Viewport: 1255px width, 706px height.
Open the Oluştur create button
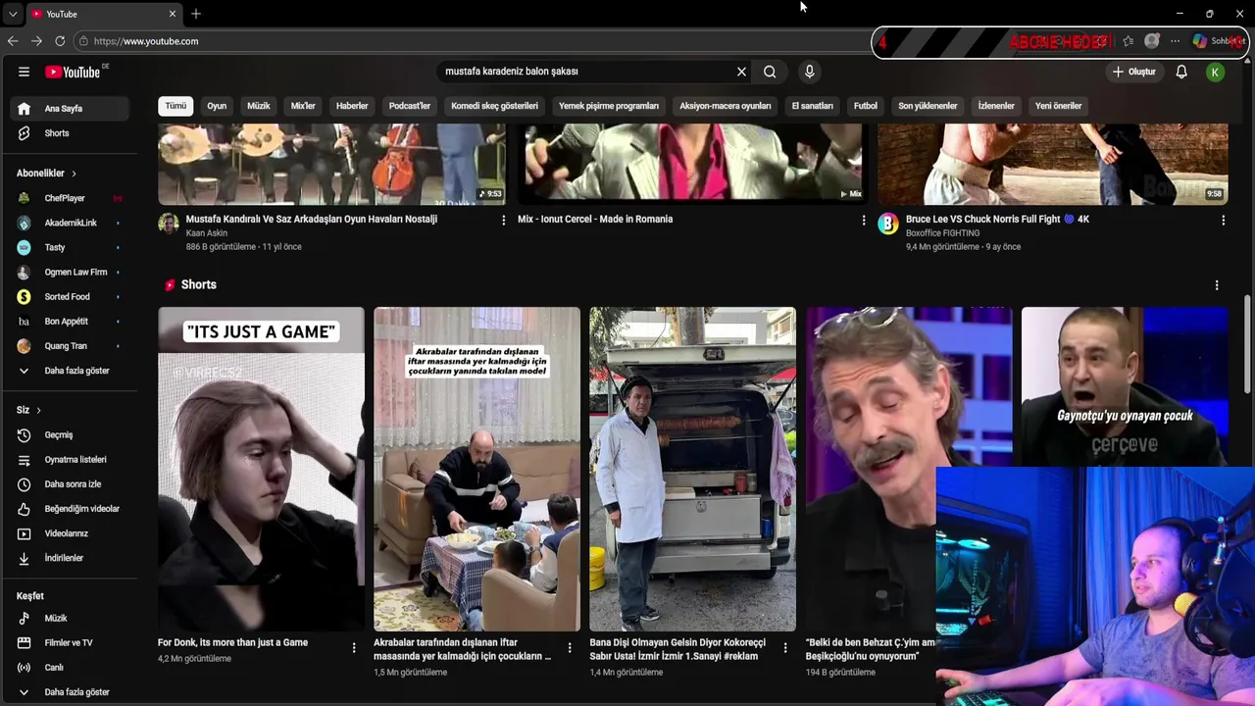(x=1134, y=72)
